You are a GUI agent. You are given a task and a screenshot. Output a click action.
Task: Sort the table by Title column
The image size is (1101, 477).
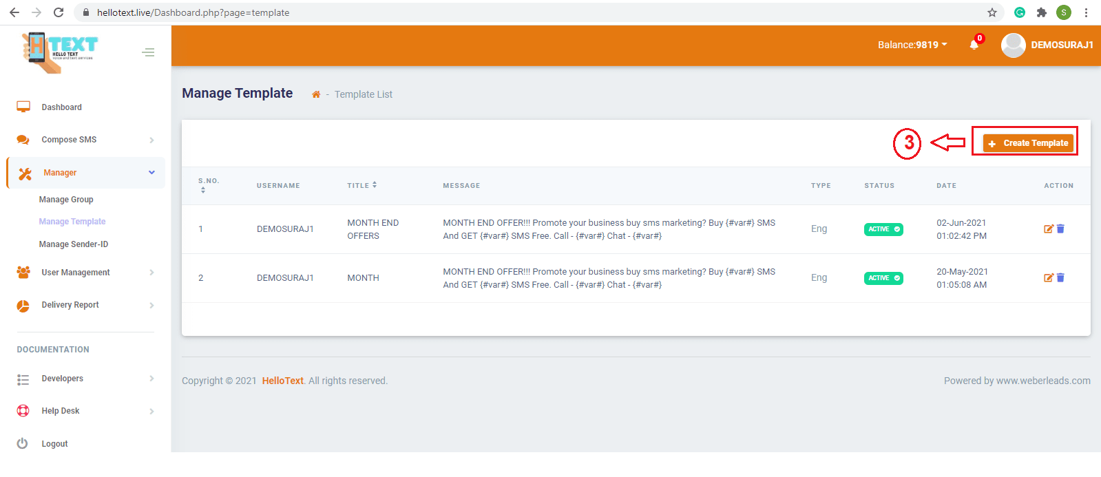(361, 185)
